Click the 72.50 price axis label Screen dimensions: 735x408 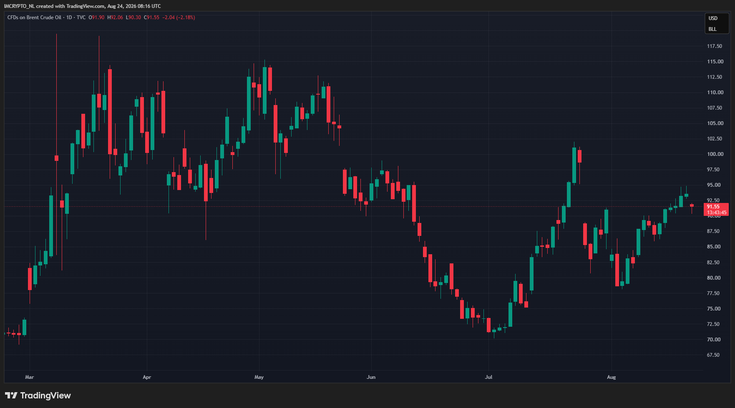point(713,324)
